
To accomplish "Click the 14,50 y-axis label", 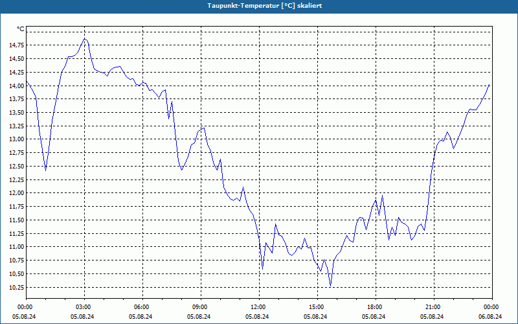I will pos(16,59).
